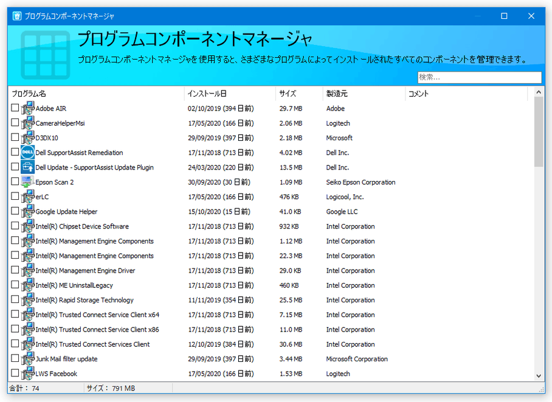Click the Epson Scan 2 scanner icon
Viewport: 552px width, 402px height.
tap(27, 182)
